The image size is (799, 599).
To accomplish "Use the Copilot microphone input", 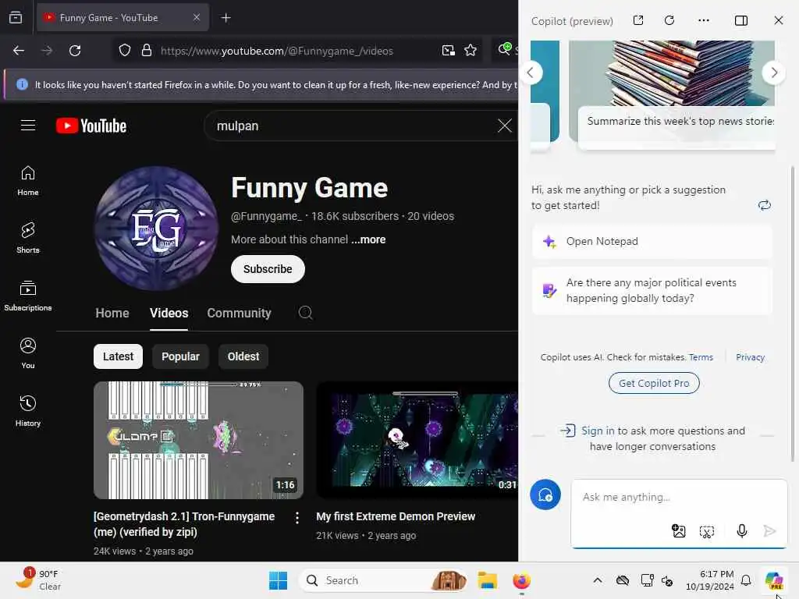I will coord(742,531).
